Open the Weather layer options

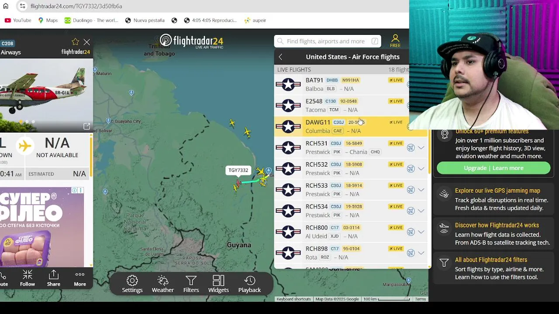[x=162, y=284]
